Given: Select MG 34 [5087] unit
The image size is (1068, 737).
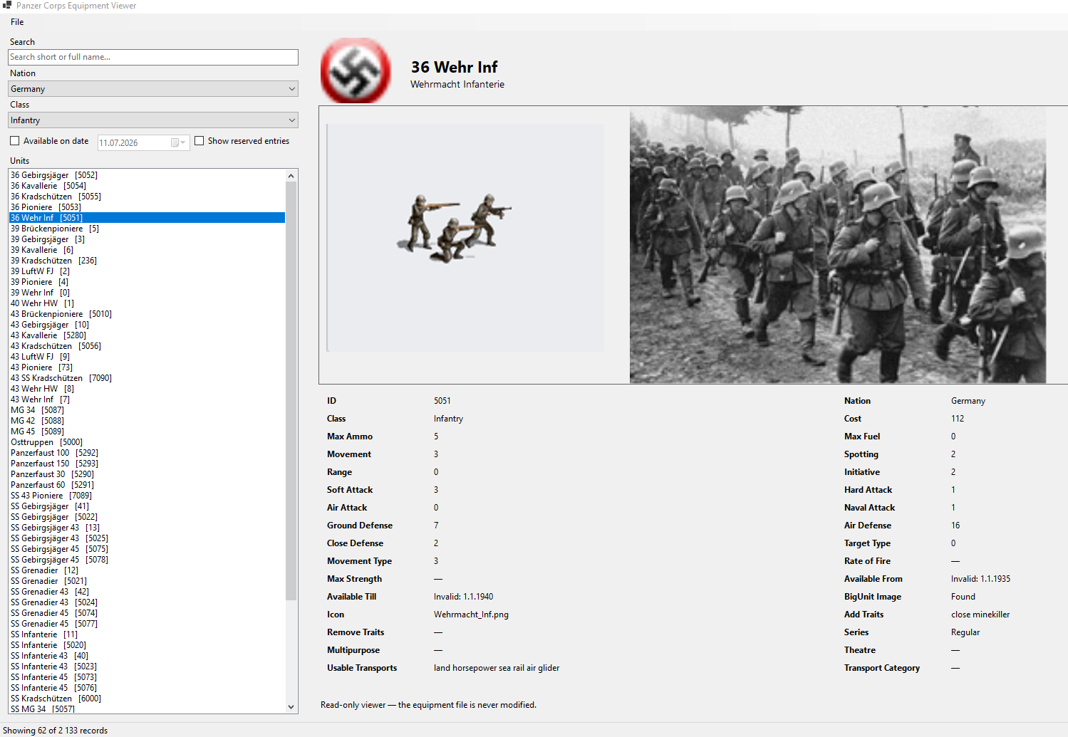Looking at the screenshot, I should click(147, 410).
